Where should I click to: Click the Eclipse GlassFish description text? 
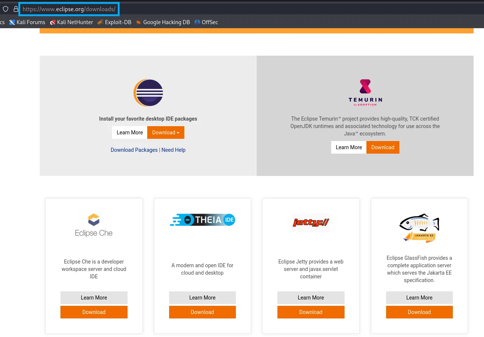pos(419,269)
